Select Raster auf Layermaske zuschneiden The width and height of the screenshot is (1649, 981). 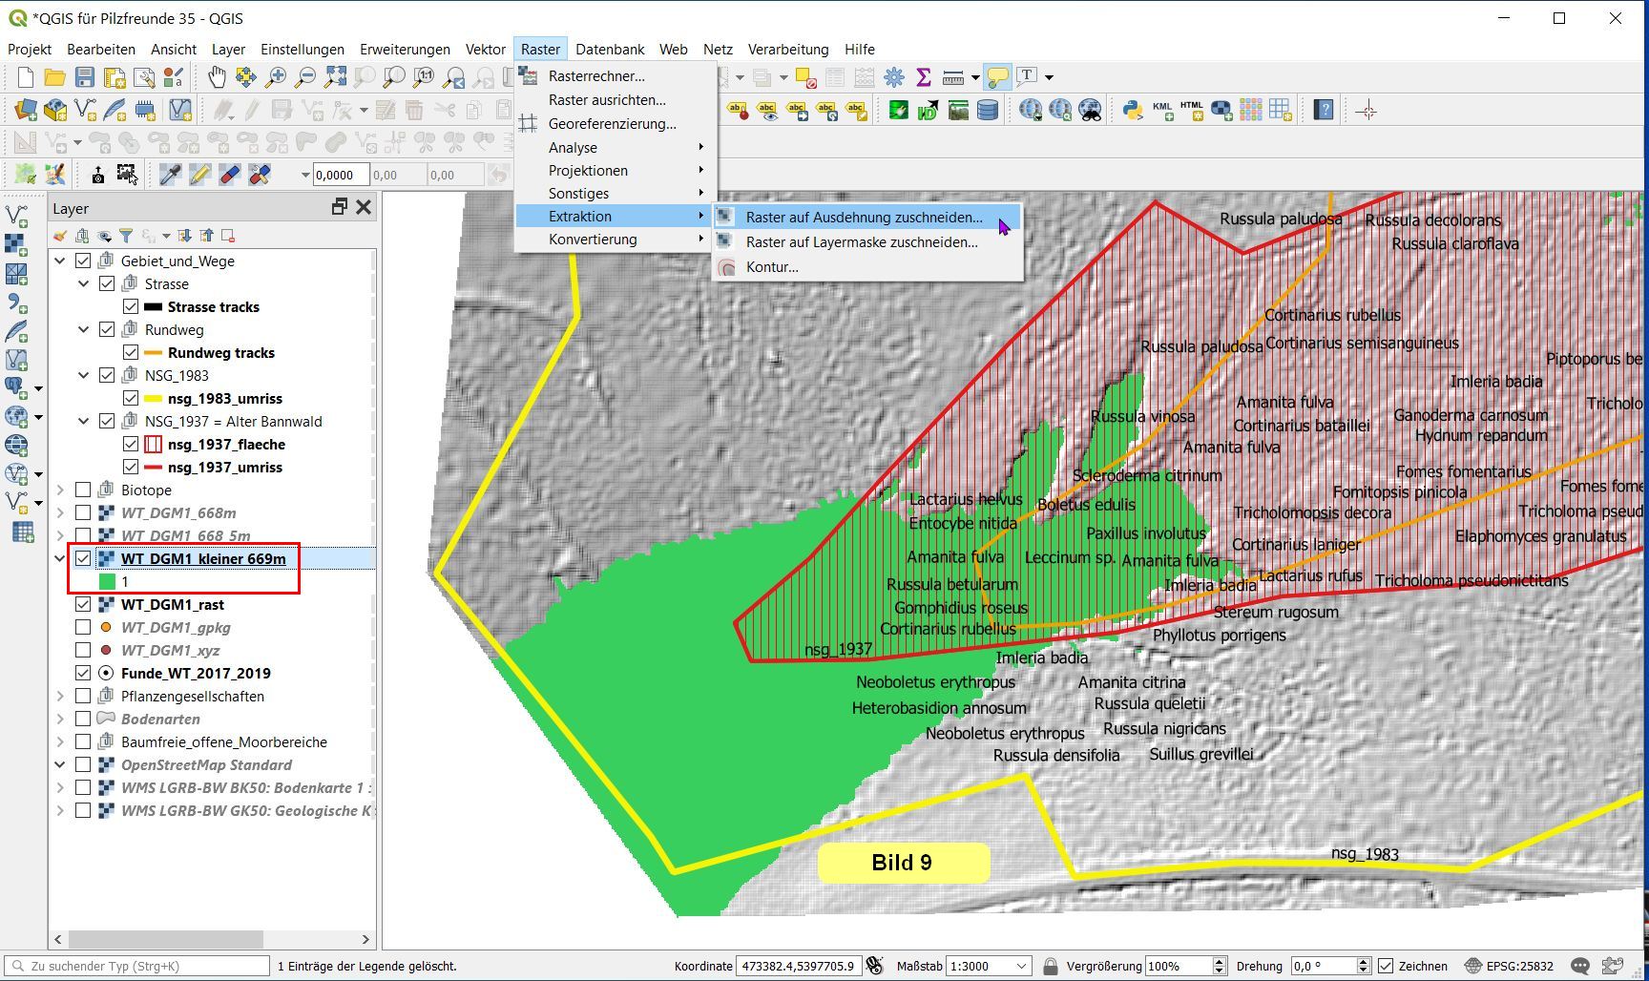[861, 242]
